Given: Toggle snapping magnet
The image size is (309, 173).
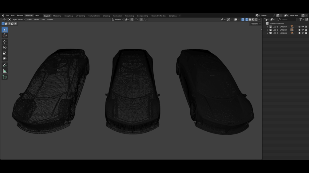Looking at the screenshot, I should coord(132,20).
